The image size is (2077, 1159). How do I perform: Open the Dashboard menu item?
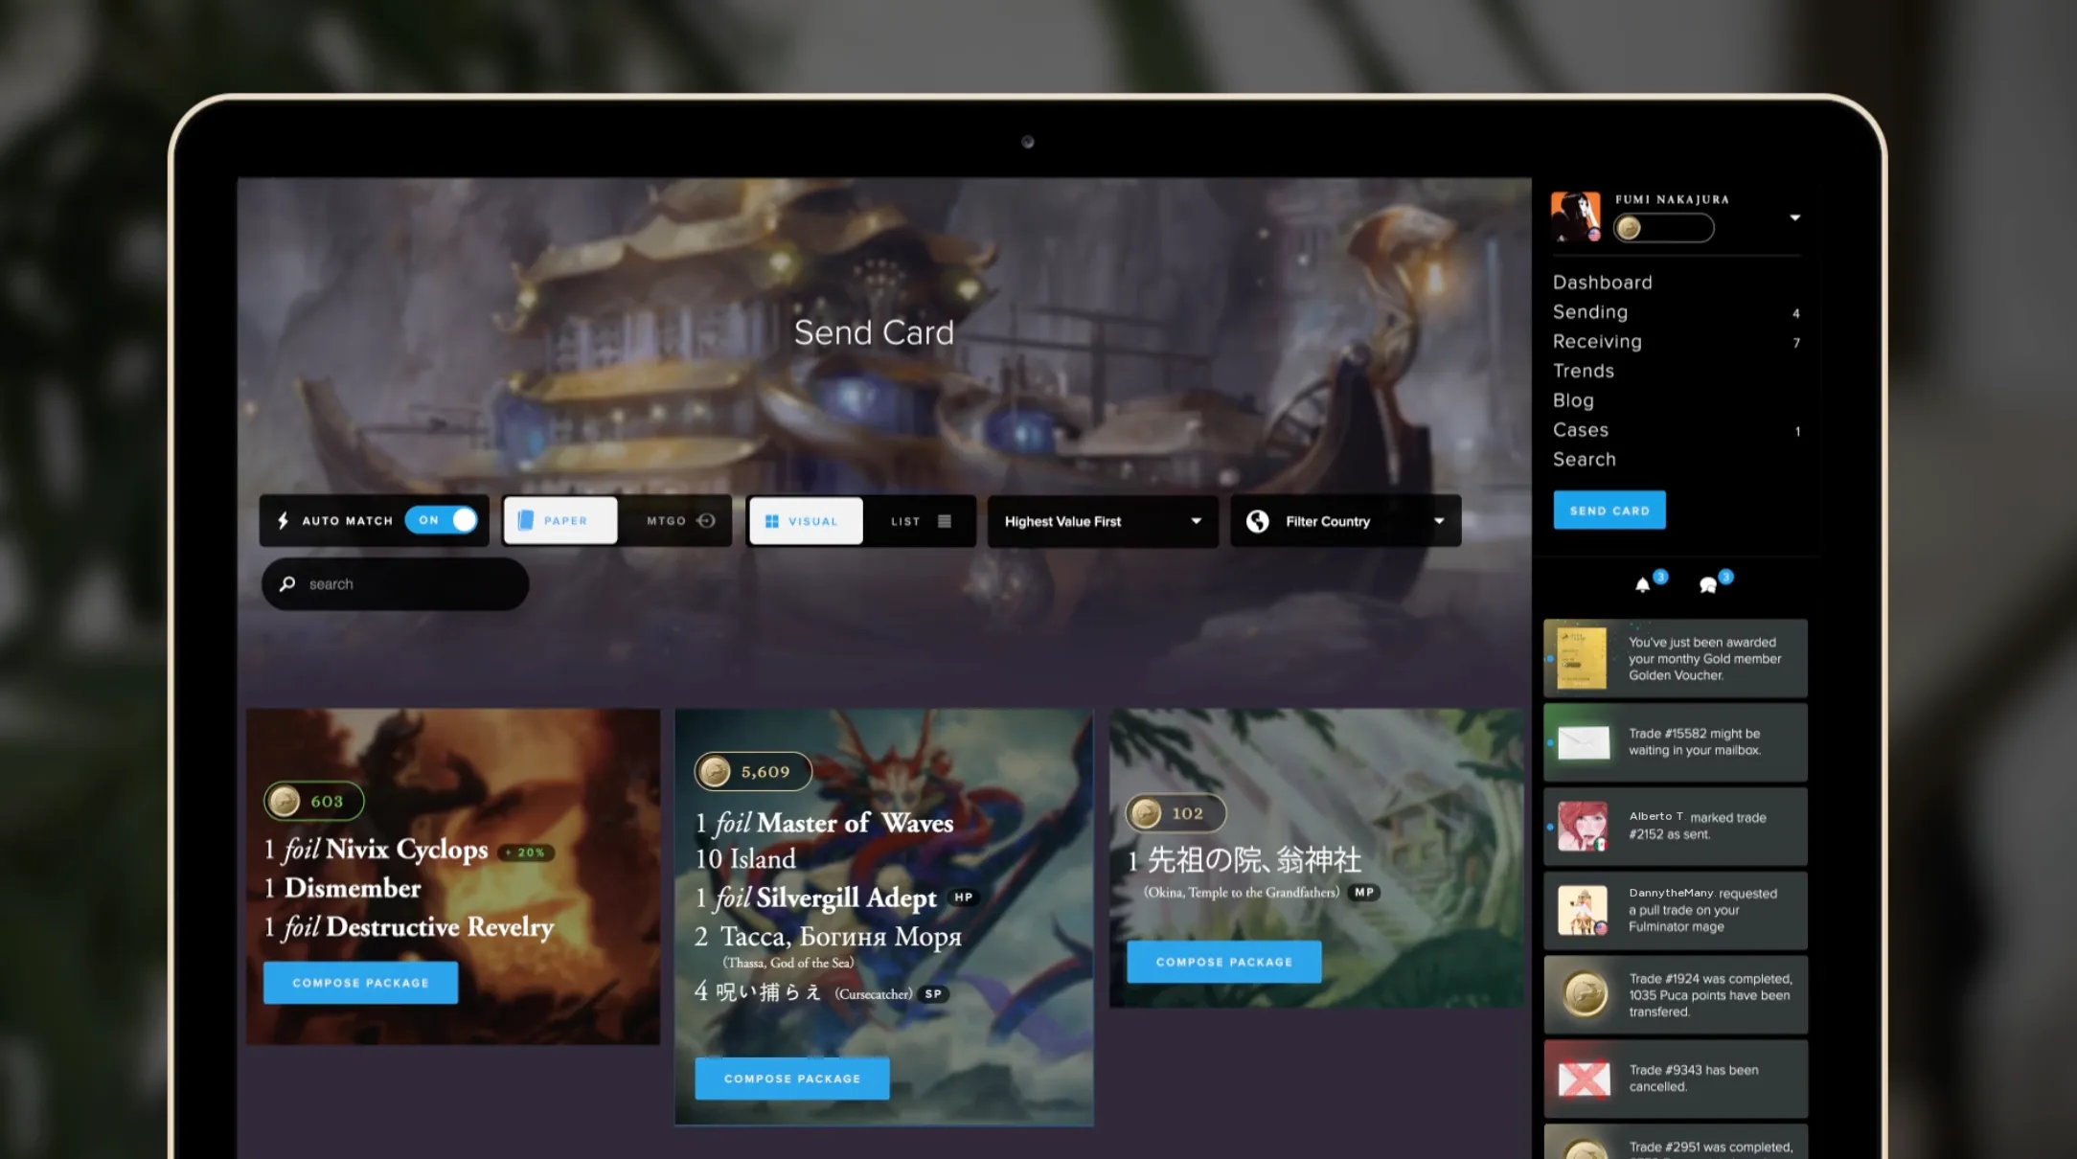point(1602,283)
